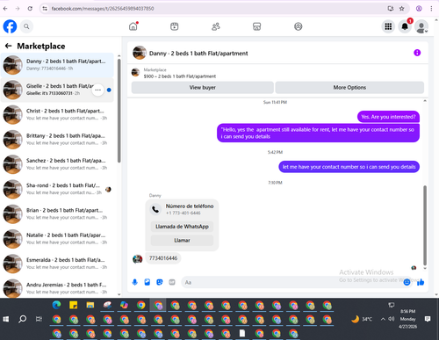Open the Brian conversation in the list
The height and width of the screenshot is (340, 439).
coord(57,214)
